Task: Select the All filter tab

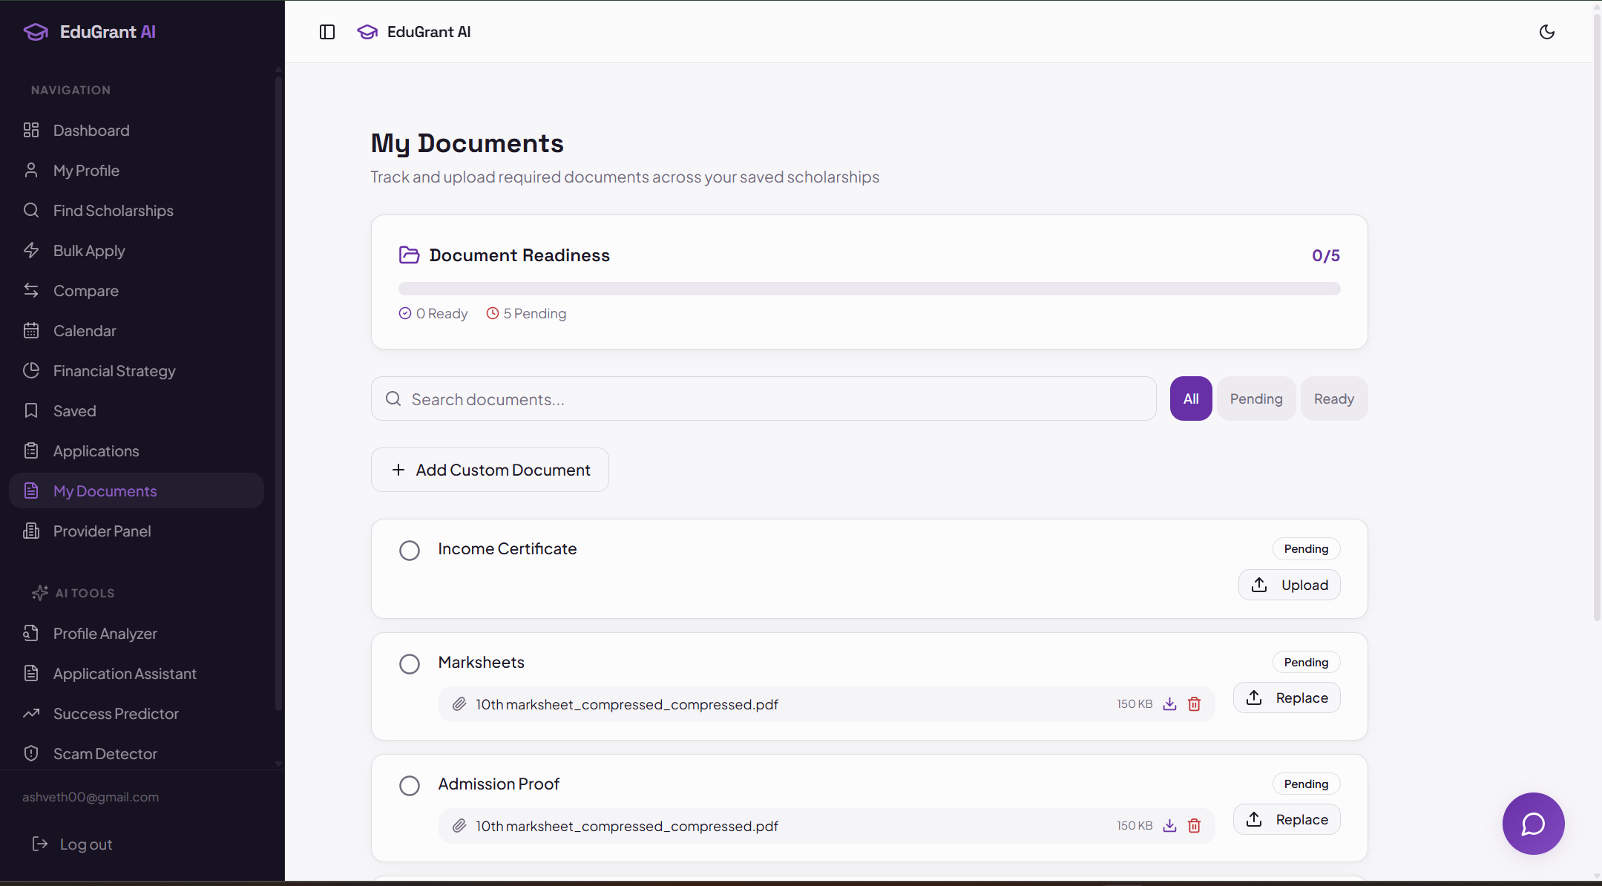Action: pos(1191,399)
